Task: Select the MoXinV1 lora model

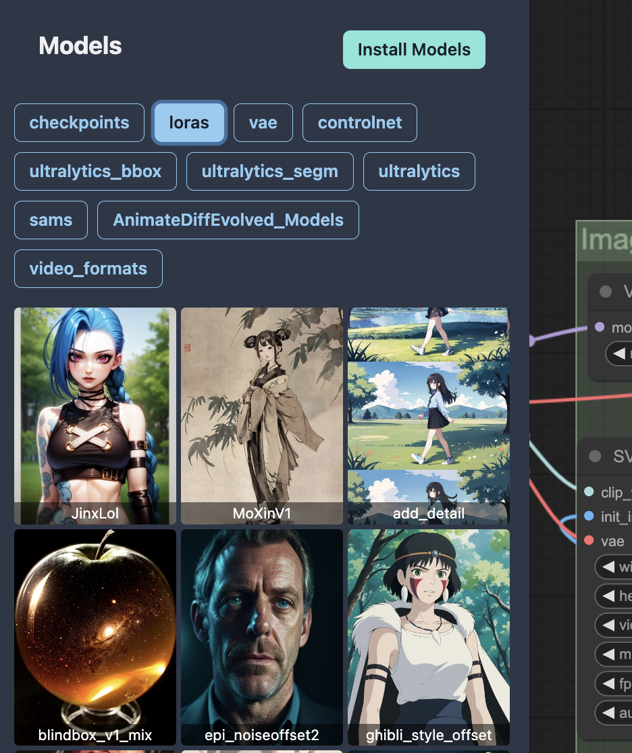Action: point(262,416)
